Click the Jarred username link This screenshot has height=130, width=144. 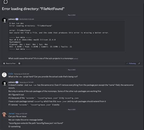[x=12, y=114]
